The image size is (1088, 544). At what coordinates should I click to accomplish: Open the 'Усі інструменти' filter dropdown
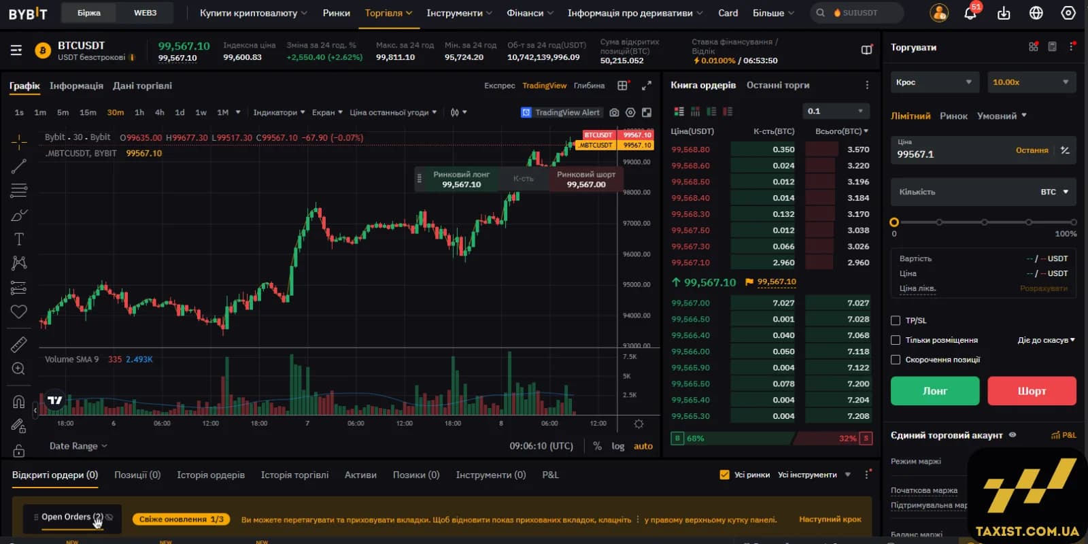click(814, 475)
